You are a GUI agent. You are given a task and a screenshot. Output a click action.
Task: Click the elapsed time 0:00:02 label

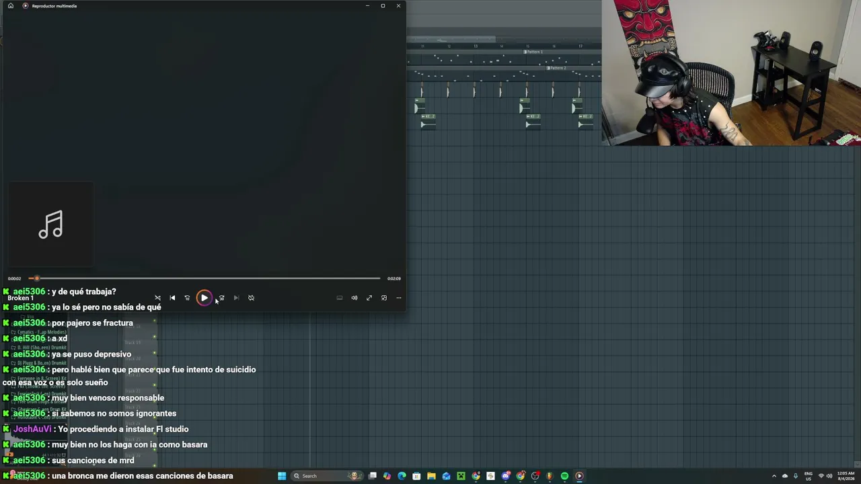point(14,278)
